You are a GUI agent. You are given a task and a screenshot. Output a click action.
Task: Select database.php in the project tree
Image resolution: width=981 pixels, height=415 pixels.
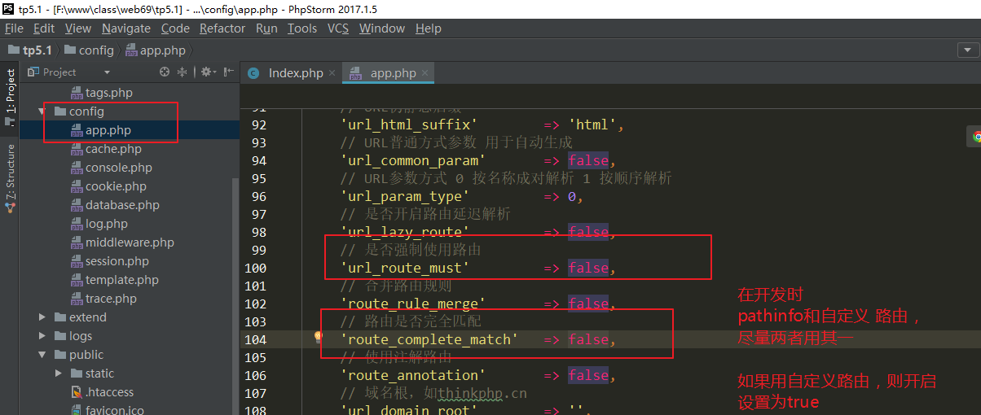122,205
